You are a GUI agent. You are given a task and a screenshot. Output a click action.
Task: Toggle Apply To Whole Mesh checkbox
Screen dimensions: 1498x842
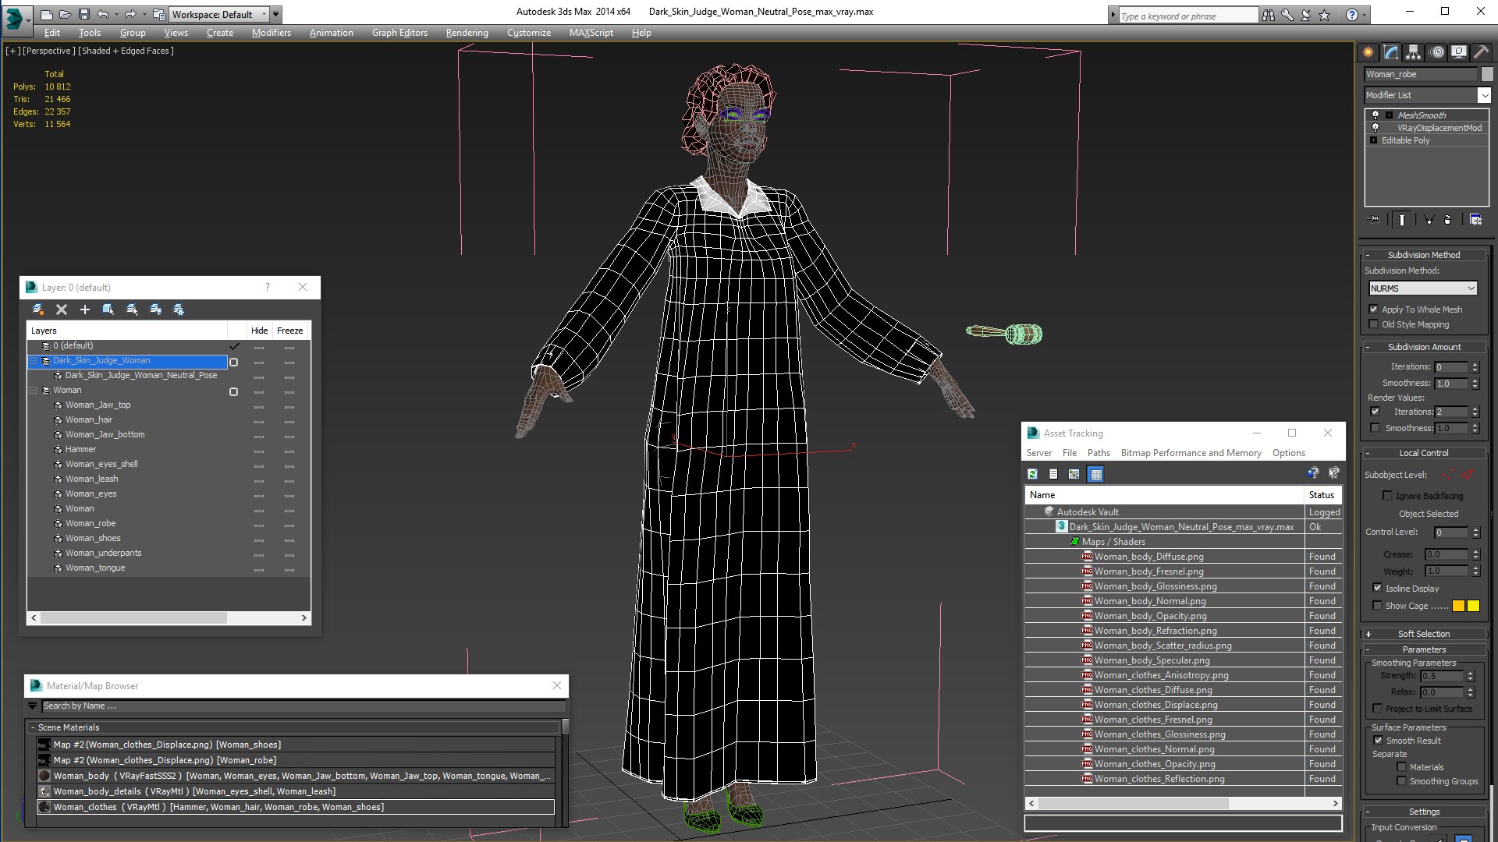pyautogui.click(x=1374, y=310)
